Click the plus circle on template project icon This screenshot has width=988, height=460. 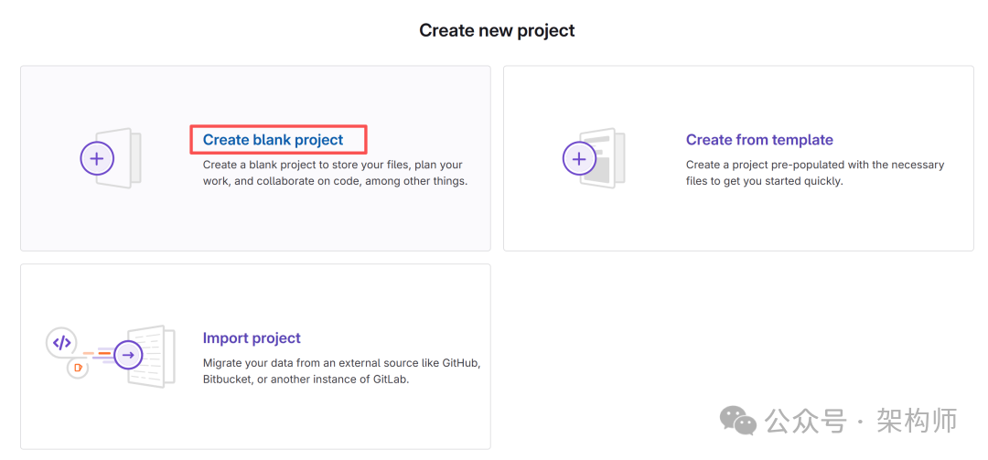pos(578,158)
